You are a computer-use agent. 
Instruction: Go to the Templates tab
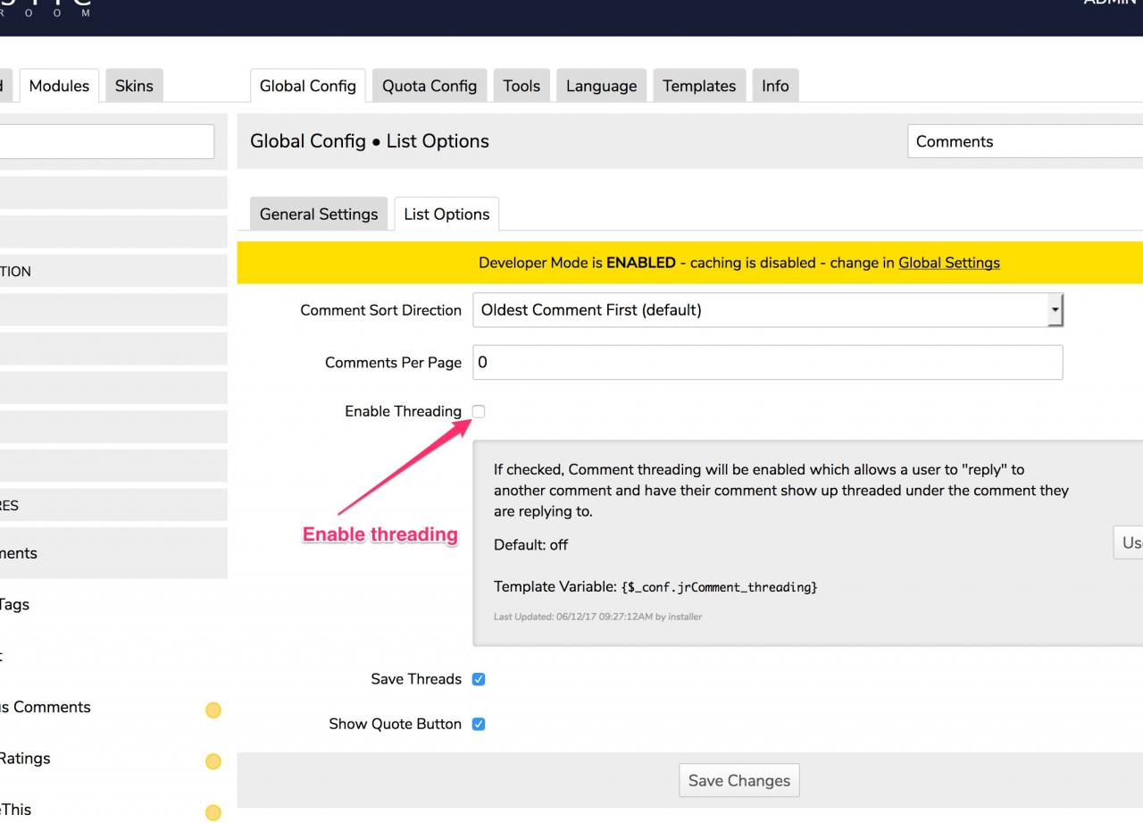(699, 86)
